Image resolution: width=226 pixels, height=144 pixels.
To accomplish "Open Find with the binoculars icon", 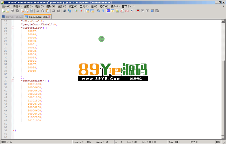I will [65, 11].
